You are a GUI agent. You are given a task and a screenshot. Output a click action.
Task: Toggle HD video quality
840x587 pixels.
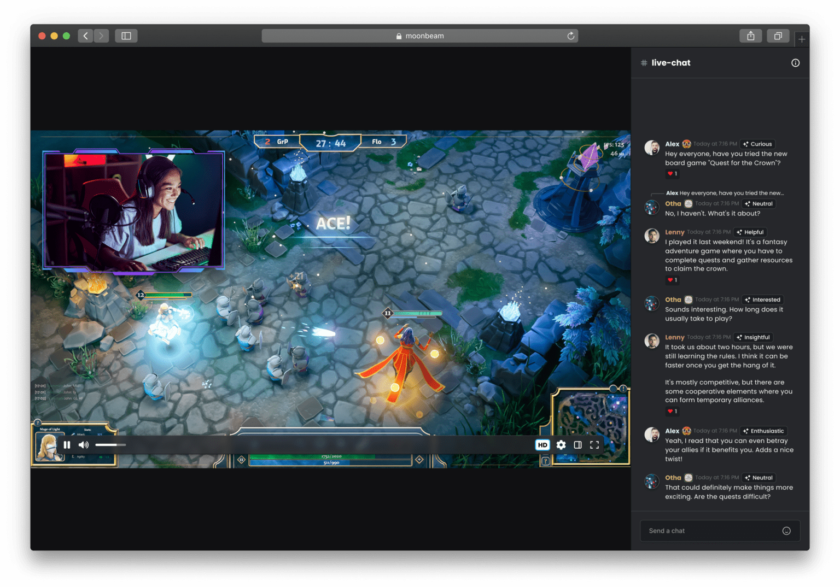click(x=542, y=444)
